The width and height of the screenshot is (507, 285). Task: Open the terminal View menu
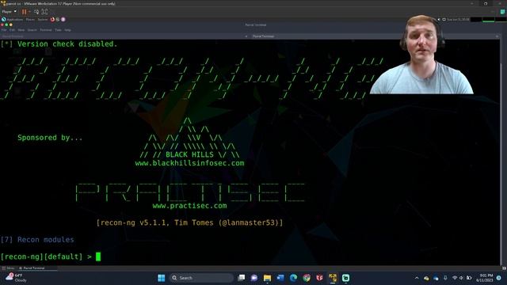pos(21,30)
